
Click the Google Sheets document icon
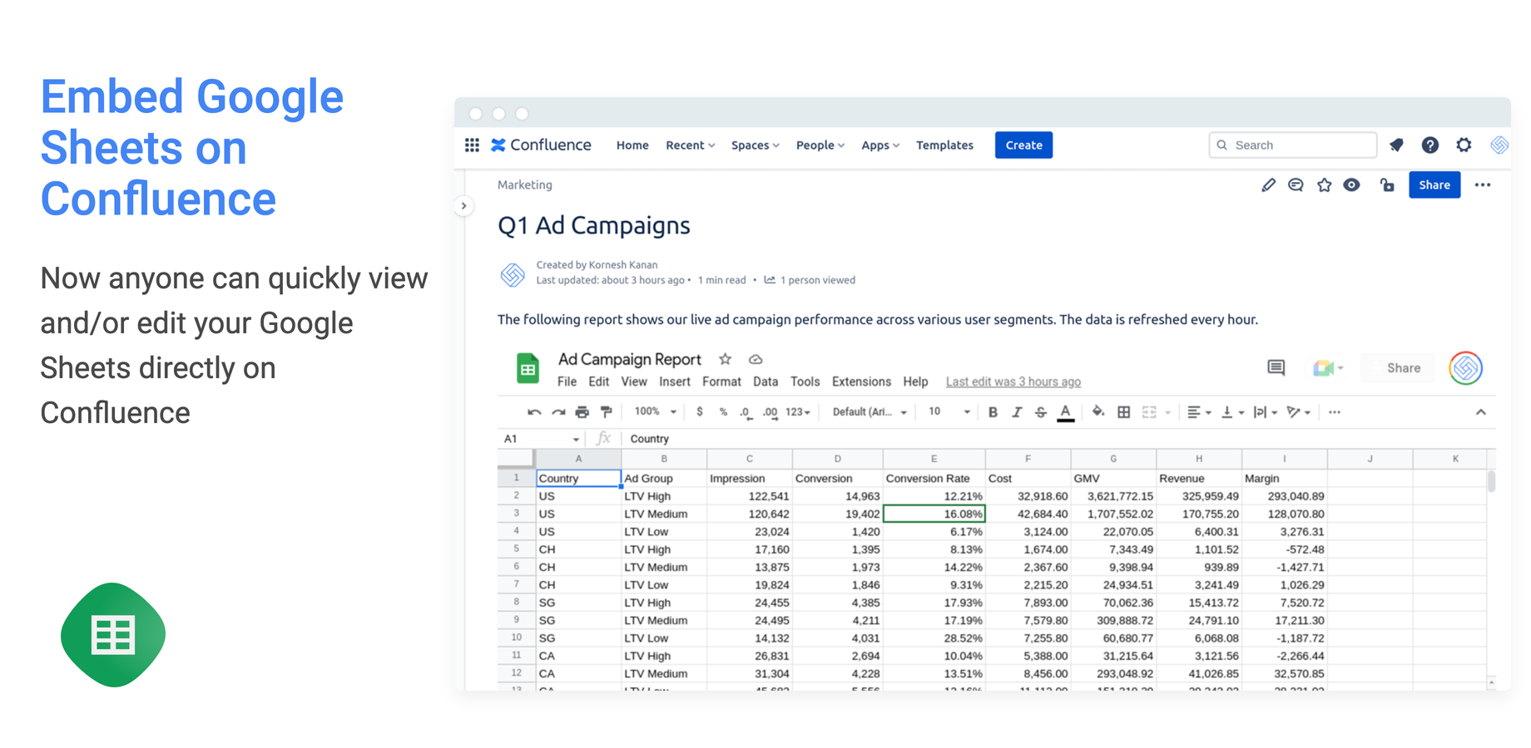point(528,368)
